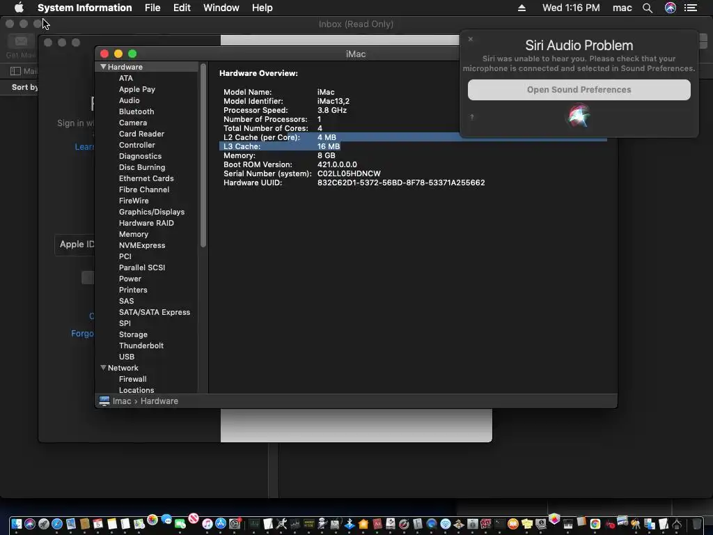Click the highlighted L3 Cache 16 MB row
Image resolution: width=713 pixels, height=535 pixels.
point(280,146)
